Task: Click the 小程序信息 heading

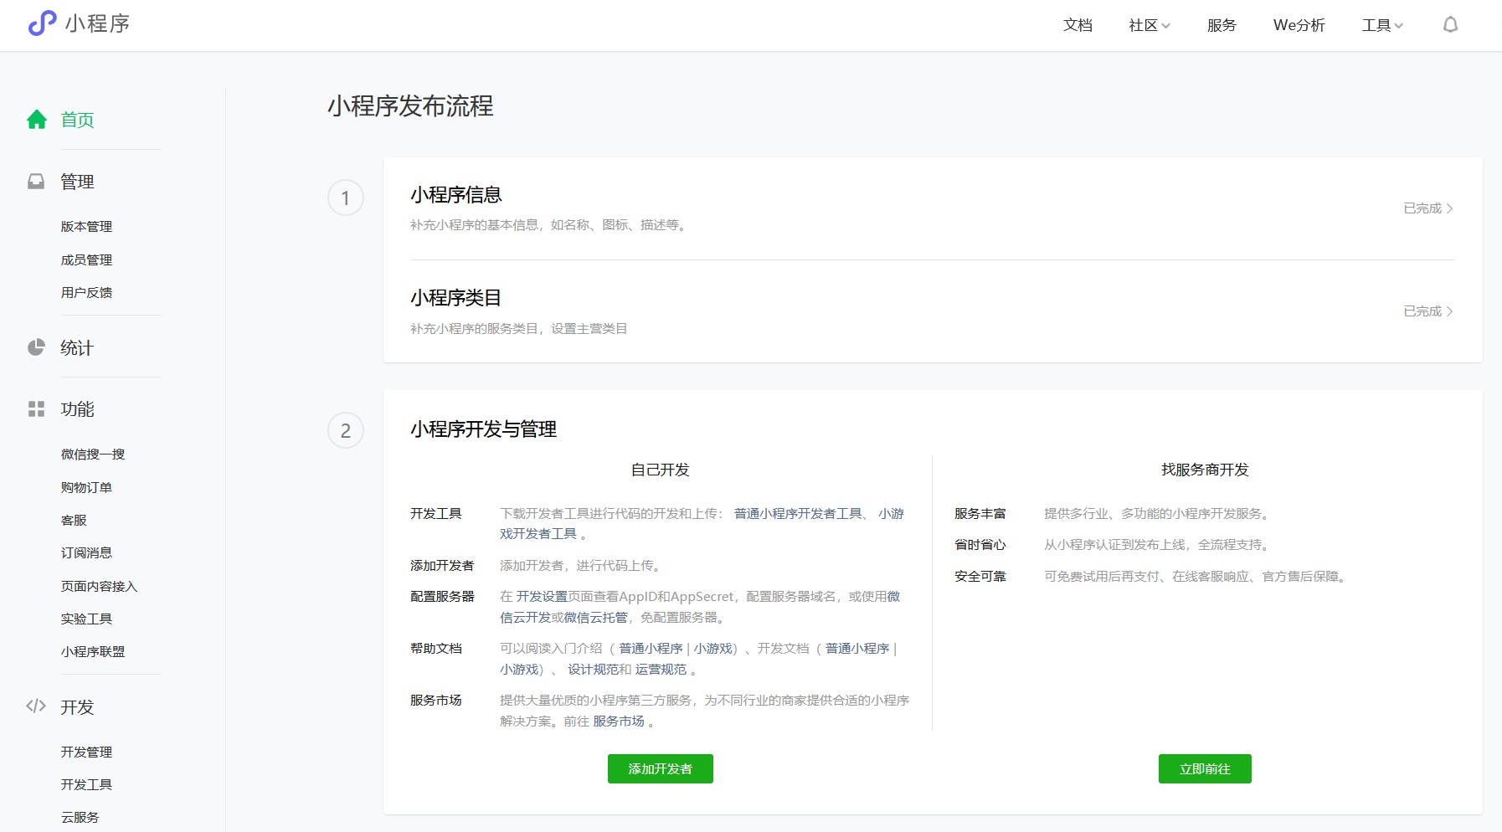Action: [x=456, y=195]
